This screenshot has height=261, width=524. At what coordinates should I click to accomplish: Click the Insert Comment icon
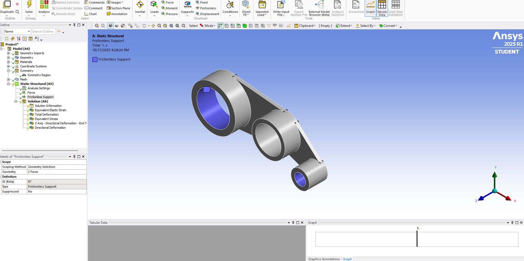[93, 8]
